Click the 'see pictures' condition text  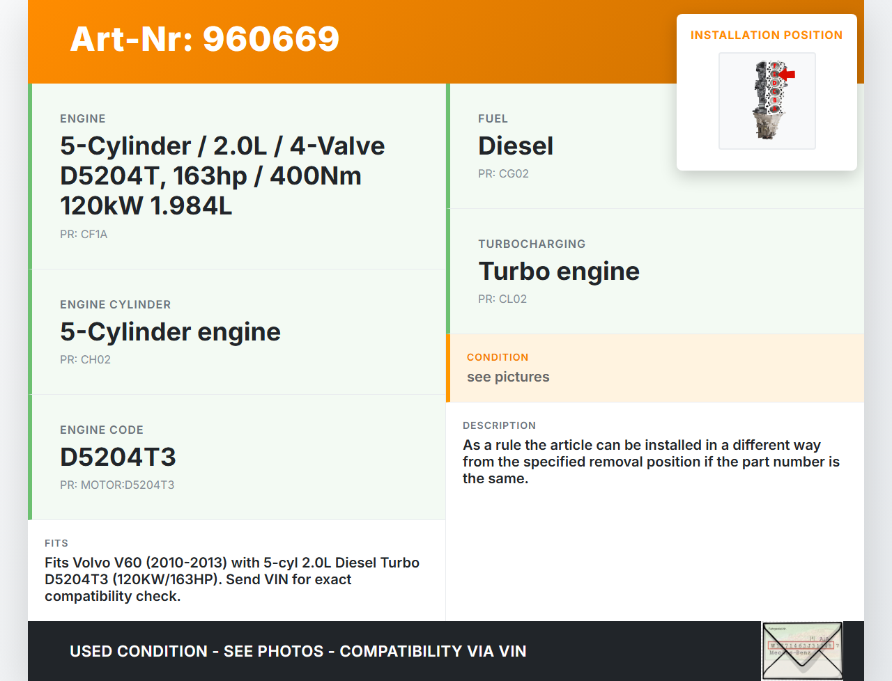[x=508, y=377]
